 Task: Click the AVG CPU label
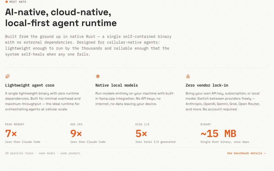(x=76, y=125)
